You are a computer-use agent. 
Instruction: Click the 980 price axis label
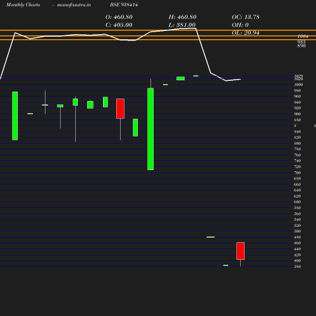[297, 90]
